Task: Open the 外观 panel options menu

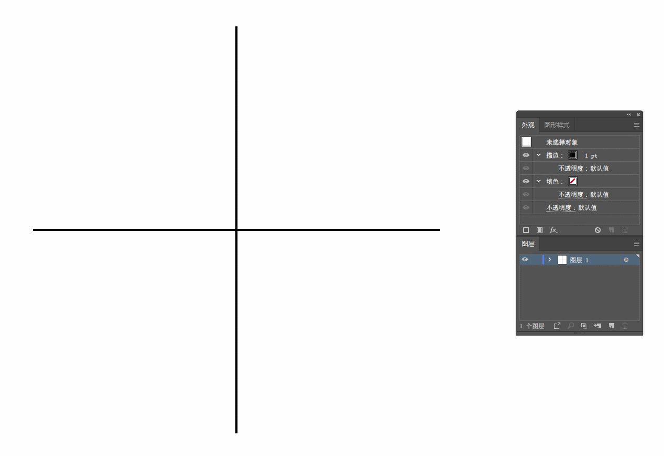Action: tap(637, 125)
